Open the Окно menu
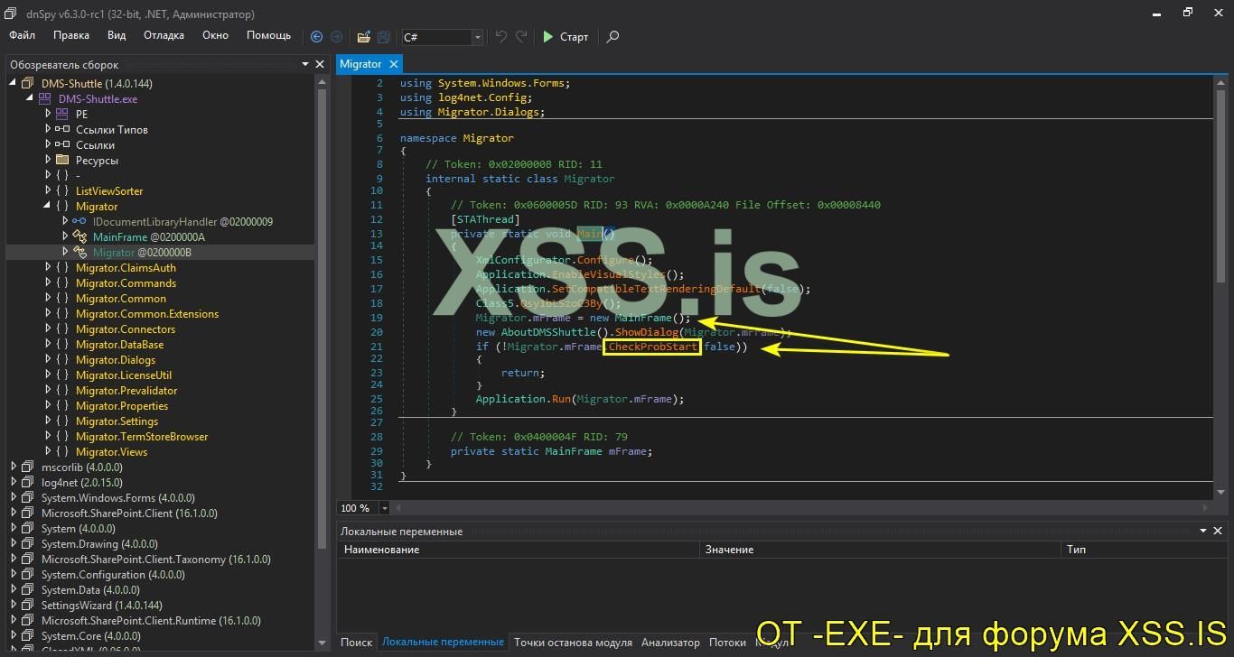The height and width of the screenshot is (657, 1234). (215, 35)
